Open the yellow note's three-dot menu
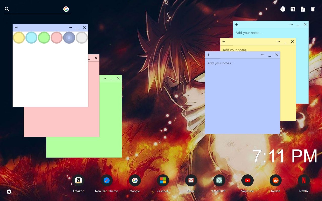 278,42
